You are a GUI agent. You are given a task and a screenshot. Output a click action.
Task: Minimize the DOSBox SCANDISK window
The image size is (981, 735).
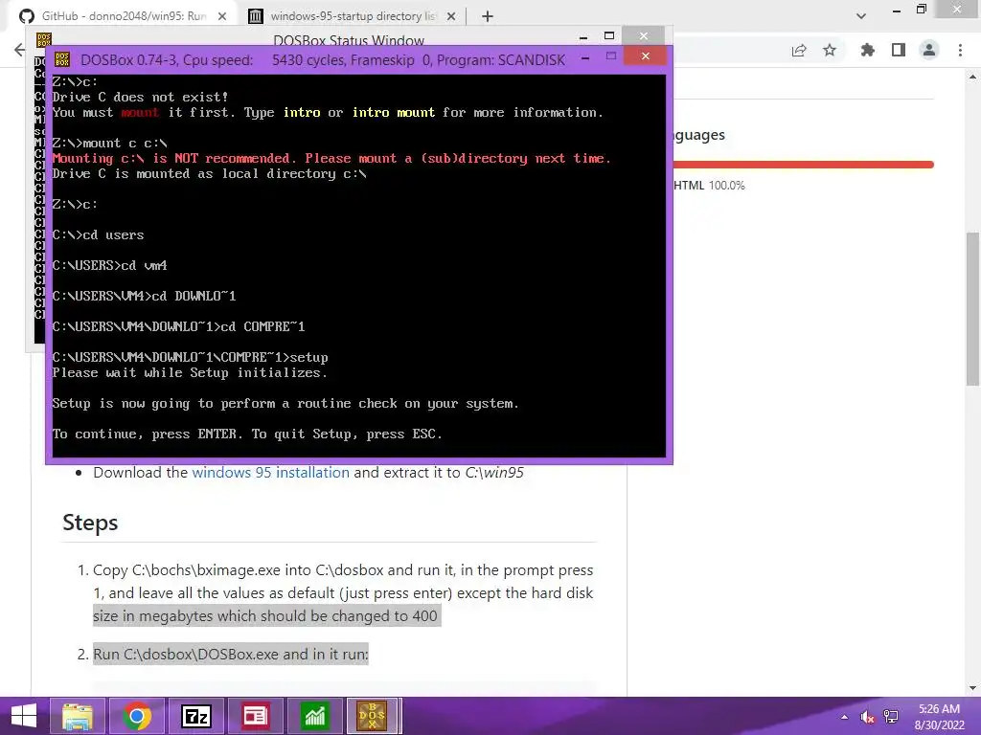coord(585,58)
